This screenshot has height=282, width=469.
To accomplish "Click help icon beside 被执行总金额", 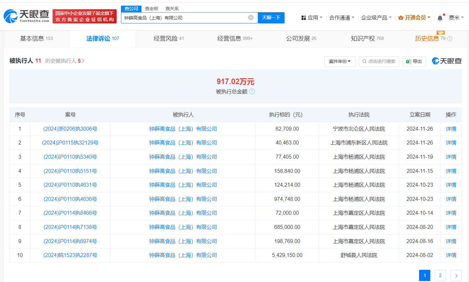I will point(252,92).
